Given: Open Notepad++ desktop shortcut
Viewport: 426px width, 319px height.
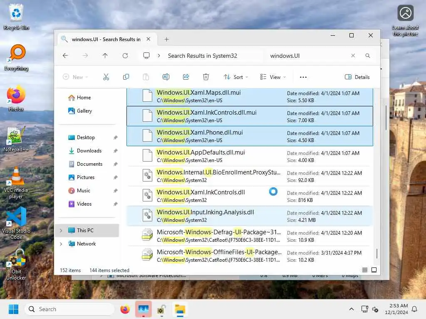Looking at the screenshot, I should click(16, 139).
